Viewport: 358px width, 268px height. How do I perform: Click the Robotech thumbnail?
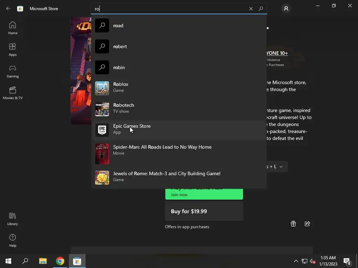(x=102, y=109)
